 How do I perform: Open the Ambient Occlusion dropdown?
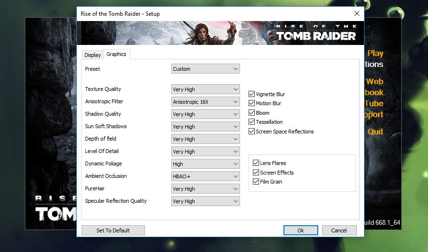click(206, 176)
